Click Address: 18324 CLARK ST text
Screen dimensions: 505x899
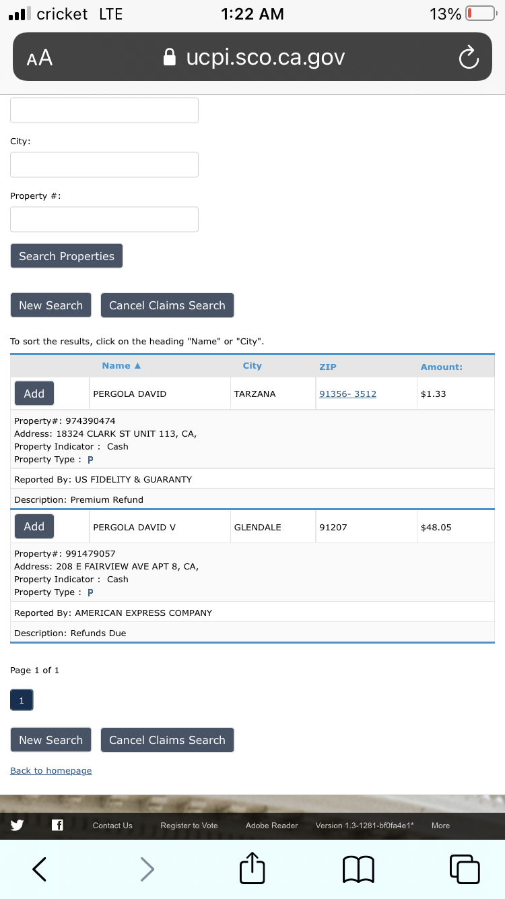point(106,433)
